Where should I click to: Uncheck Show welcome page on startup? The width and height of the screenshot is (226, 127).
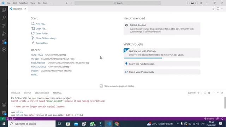(x=101, y=86)
